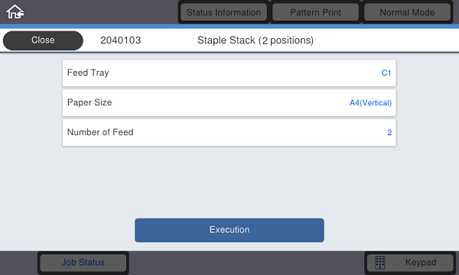Open the Keypad button label

(x=421, y=263)
